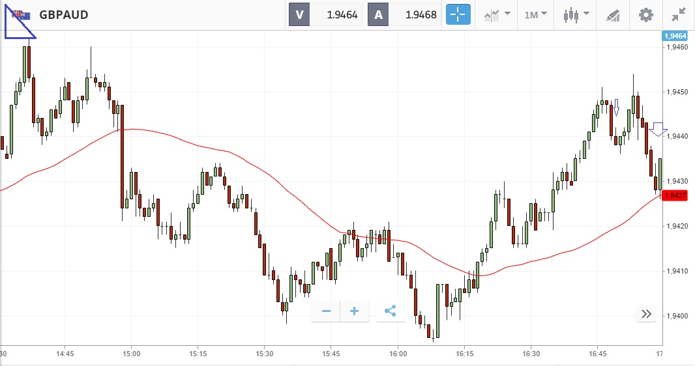Click the collapse chart arrows icon
Viewport: 695px width, 366px height.
[679, 14]
